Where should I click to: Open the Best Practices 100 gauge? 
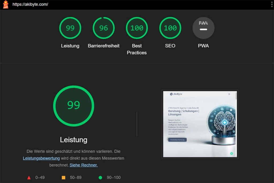point(137,28)
